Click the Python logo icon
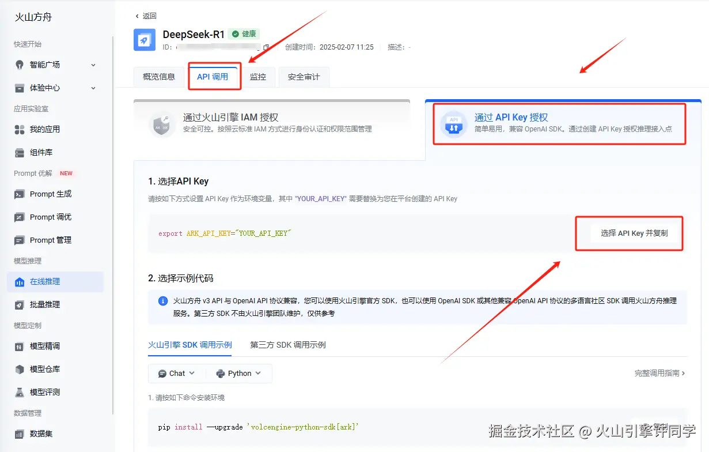 pyautogui.click(x=221, y=374)
